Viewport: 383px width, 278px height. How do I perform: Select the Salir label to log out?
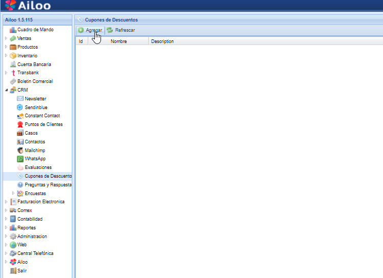22,271
